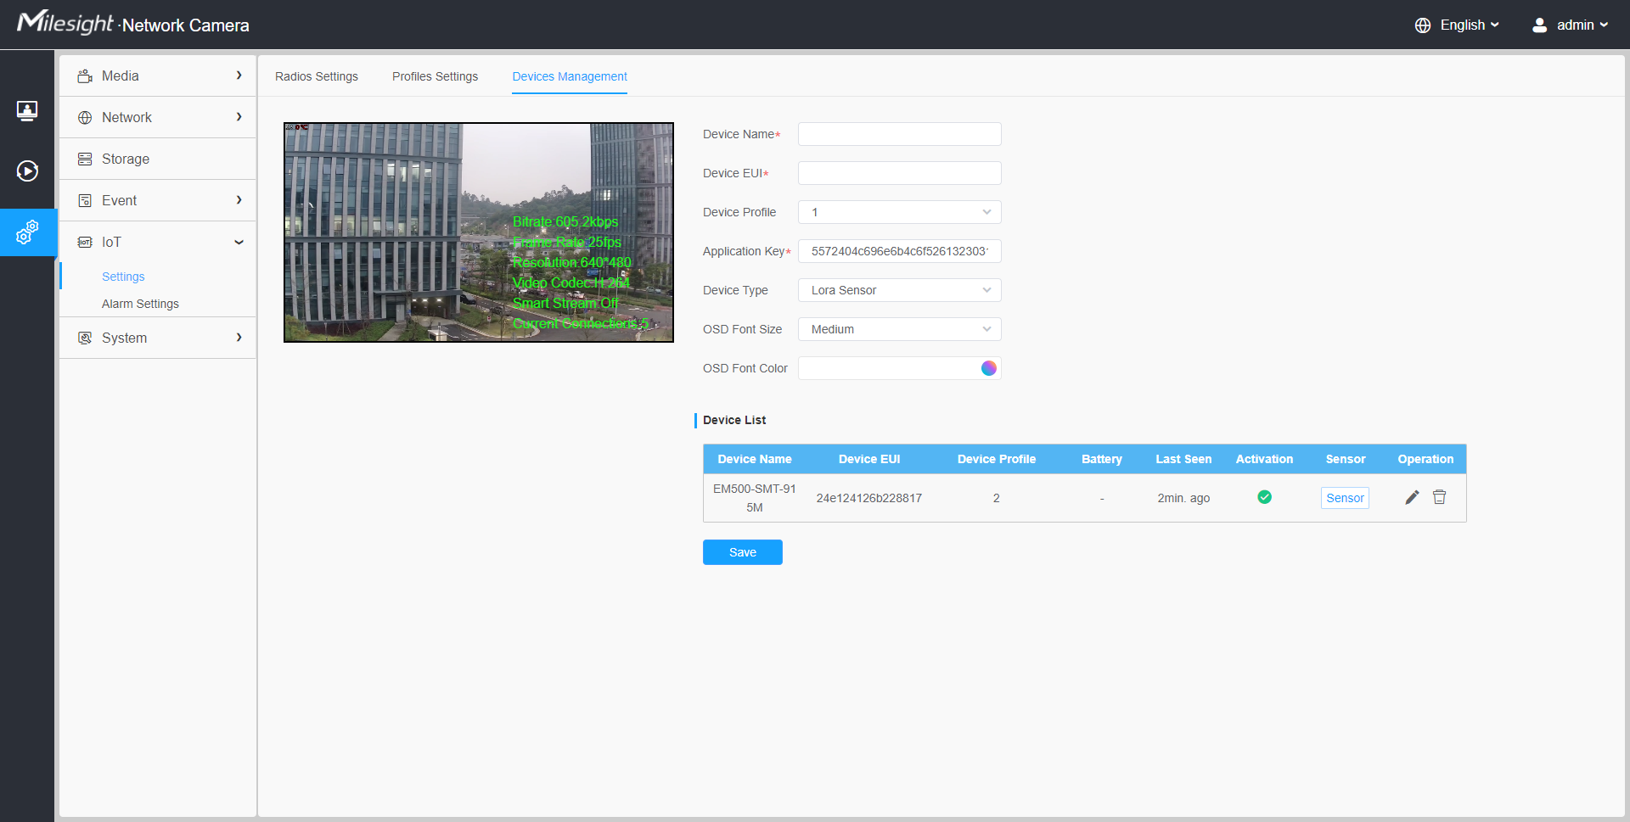Select the Devices Management tab
This screenshot has height=822, width=1630.
tap(570, 76)
